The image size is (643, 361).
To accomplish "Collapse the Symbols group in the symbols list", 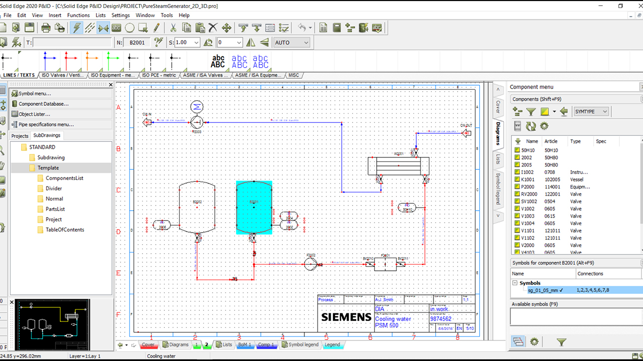I will pos(516,282).
